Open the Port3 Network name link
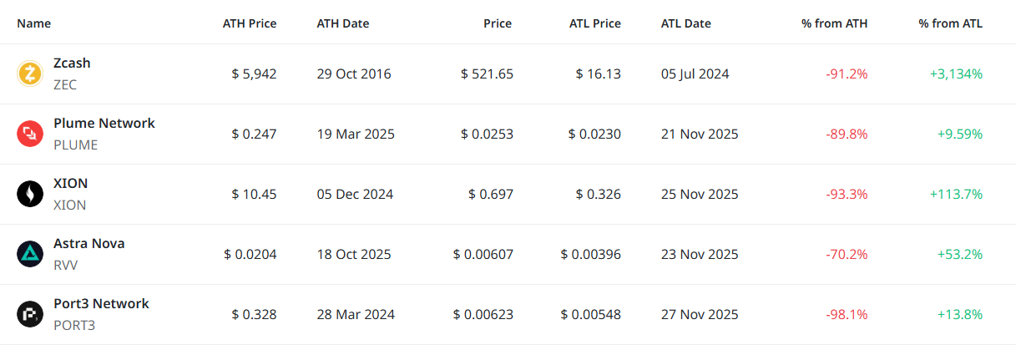This screenshot has width=1016, height=345. tap(101, 304)
